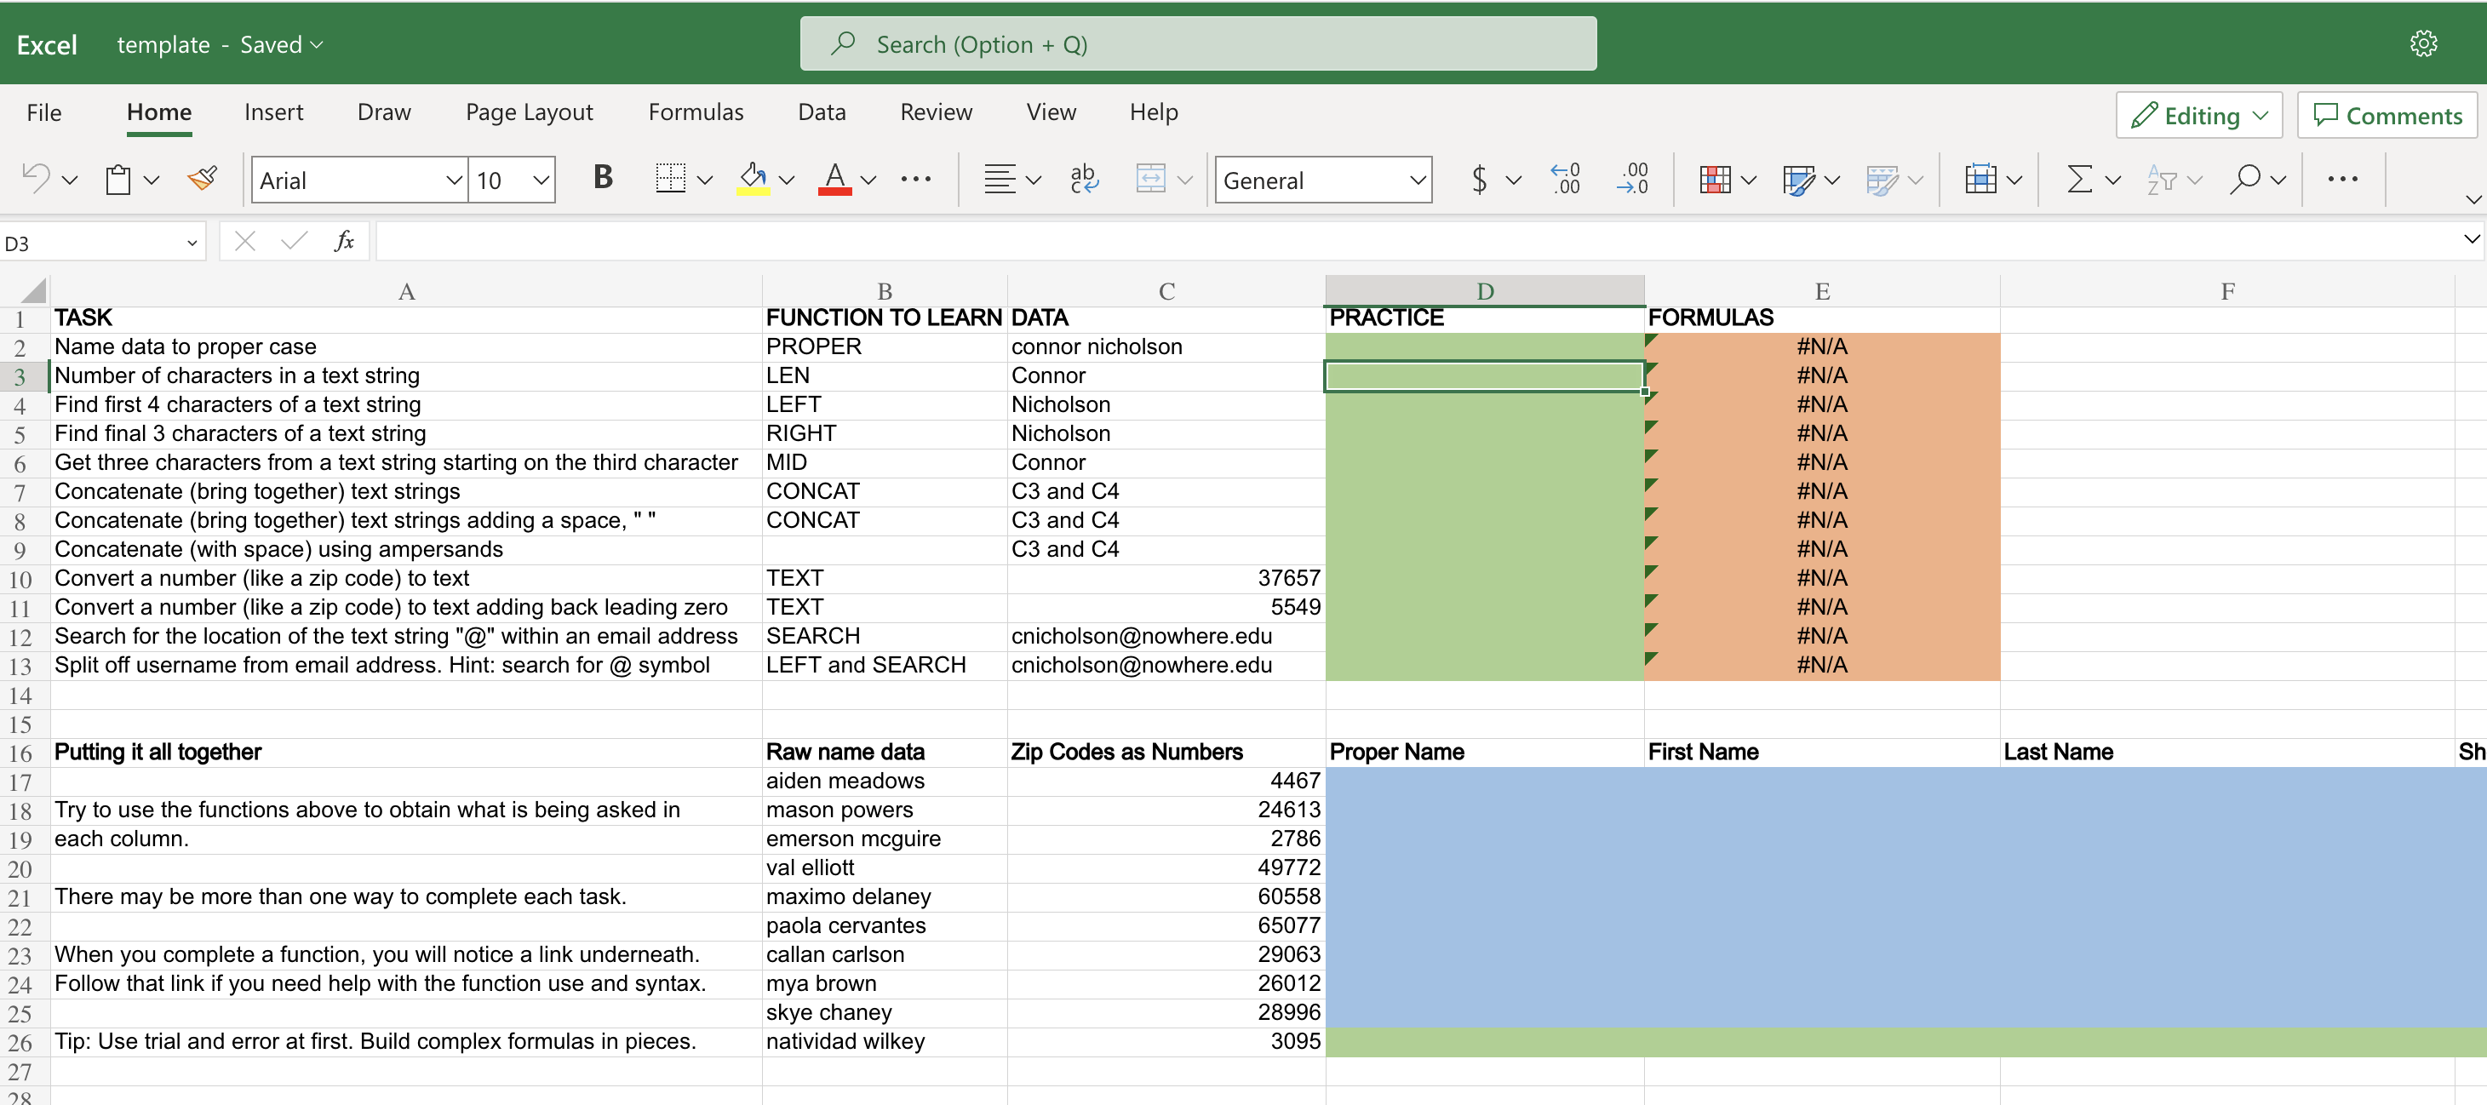
Task: Click the formula bar cancel X
Action: click(x=245, y=241)
